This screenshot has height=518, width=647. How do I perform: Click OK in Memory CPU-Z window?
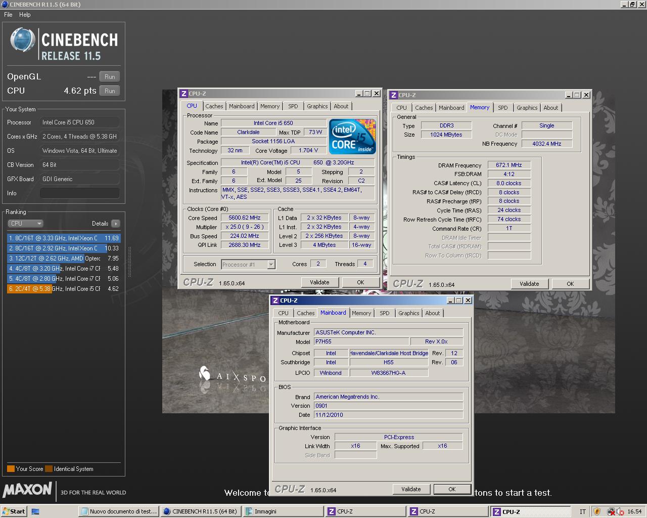(570, 284)
